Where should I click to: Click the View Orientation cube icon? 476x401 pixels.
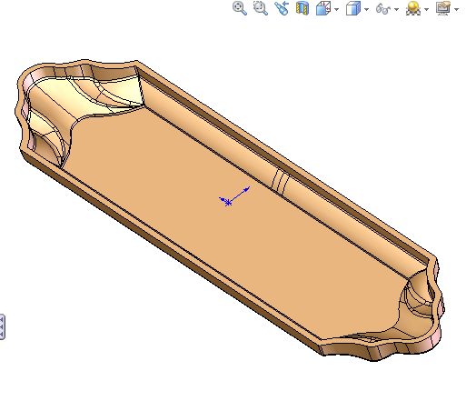(x=323, y=8)
